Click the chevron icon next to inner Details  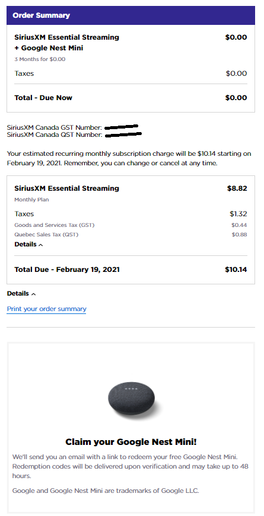[x=41, y=245]
